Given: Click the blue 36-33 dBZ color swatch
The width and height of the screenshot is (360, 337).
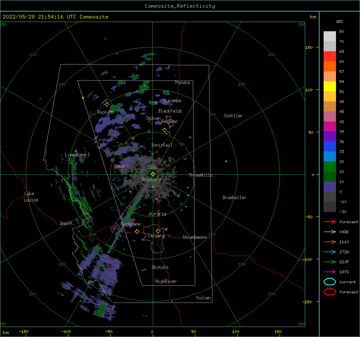Looking at the screenshot, I should coord(330,147).
